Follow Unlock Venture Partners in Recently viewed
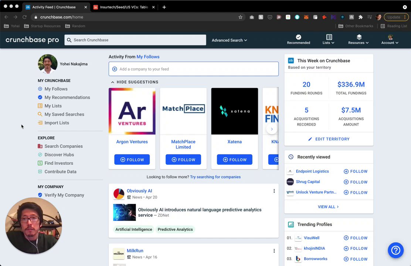 tap(356, 192)
